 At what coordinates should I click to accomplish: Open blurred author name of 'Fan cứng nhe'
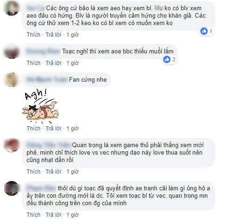click(47, 80)
